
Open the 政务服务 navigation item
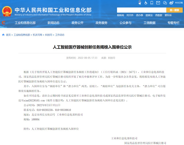click(101, 23)
